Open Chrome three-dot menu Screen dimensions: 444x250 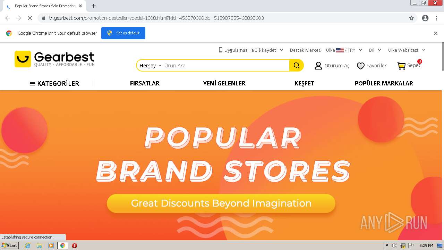(x=436, y=18)
